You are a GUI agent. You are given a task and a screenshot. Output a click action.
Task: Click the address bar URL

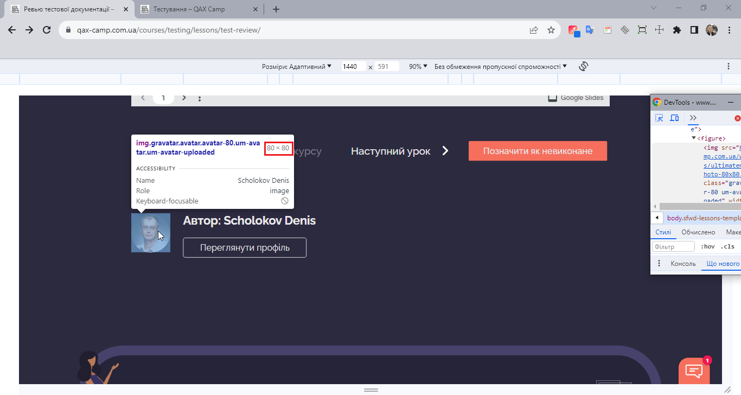[168, 30]
